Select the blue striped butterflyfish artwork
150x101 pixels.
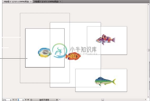(x=45, y=53)
